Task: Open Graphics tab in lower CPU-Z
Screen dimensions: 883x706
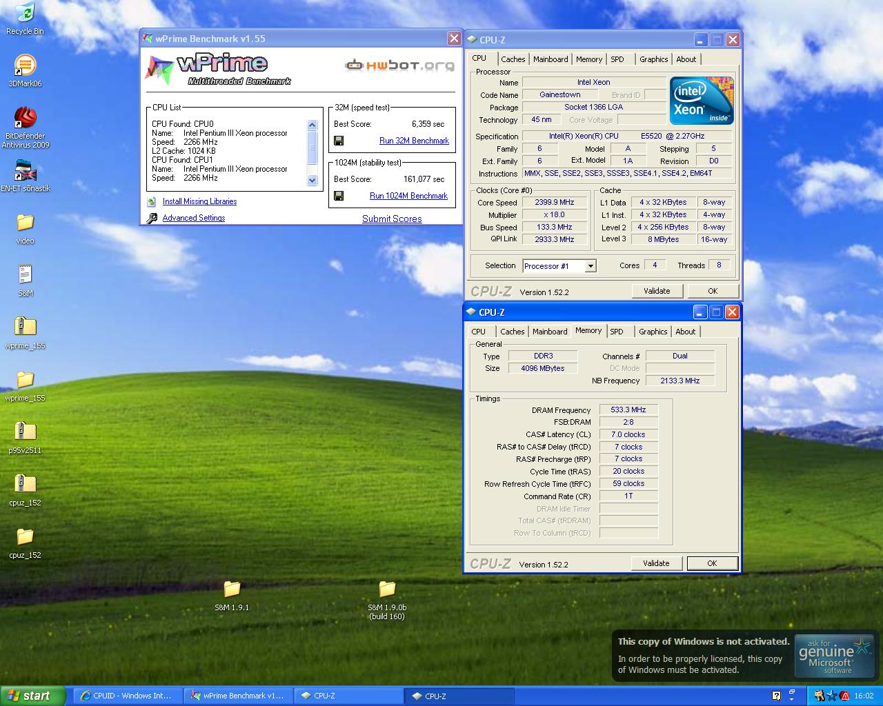Action: click(x=653, y=332)
